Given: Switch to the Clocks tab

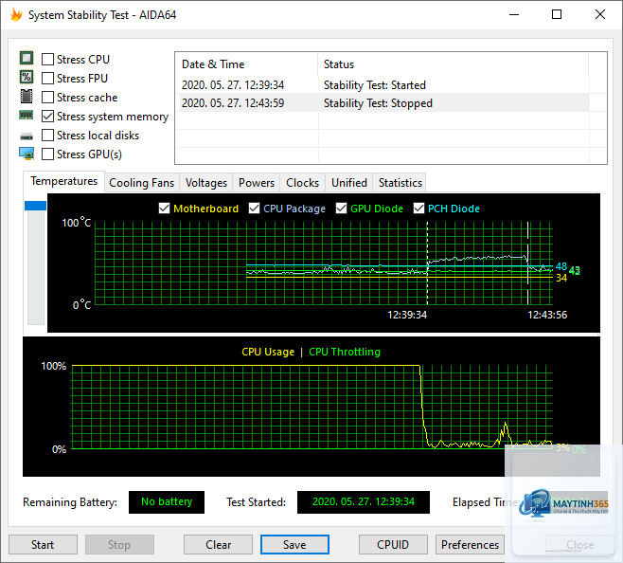Looking at the screenshot, I should click(302, 183).
